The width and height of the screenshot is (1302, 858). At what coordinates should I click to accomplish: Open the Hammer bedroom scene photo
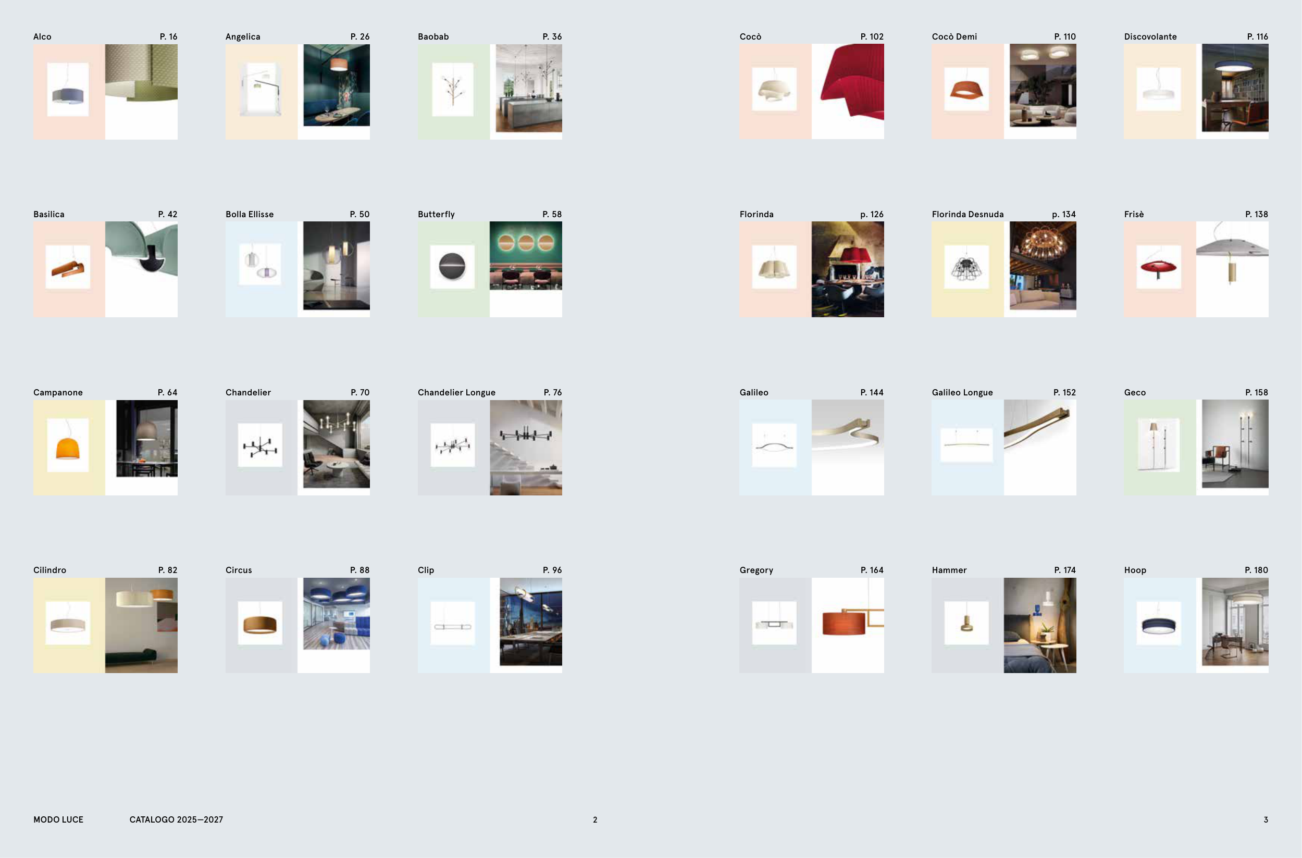1039,625
